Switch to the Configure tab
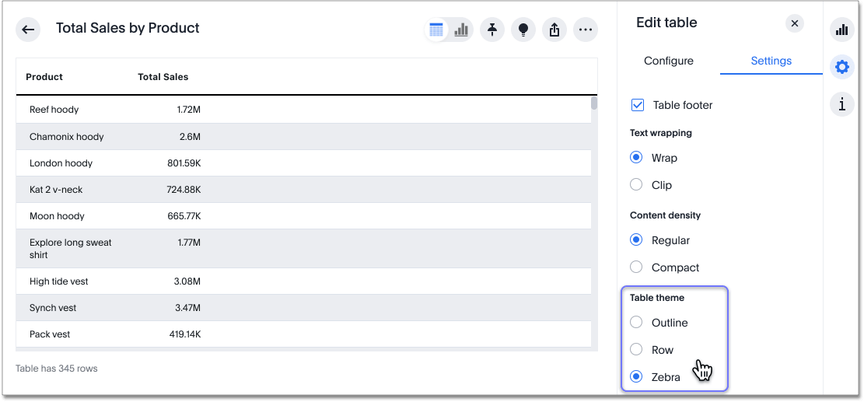 click(669, 61)
